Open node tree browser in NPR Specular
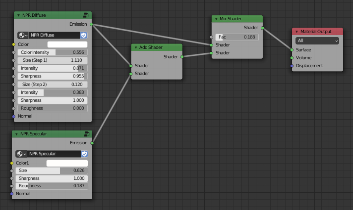 tap(21, 154)
